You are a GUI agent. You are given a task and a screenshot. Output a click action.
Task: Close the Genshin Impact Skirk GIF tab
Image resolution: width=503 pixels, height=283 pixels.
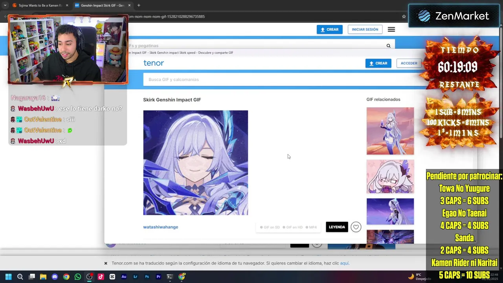[x=129, y=6]
